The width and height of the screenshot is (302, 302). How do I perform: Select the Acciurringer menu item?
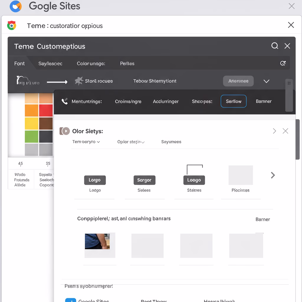(x=166, y=101)
